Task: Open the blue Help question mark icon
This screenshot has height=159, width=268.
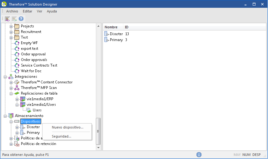Action: pos(21,19)
